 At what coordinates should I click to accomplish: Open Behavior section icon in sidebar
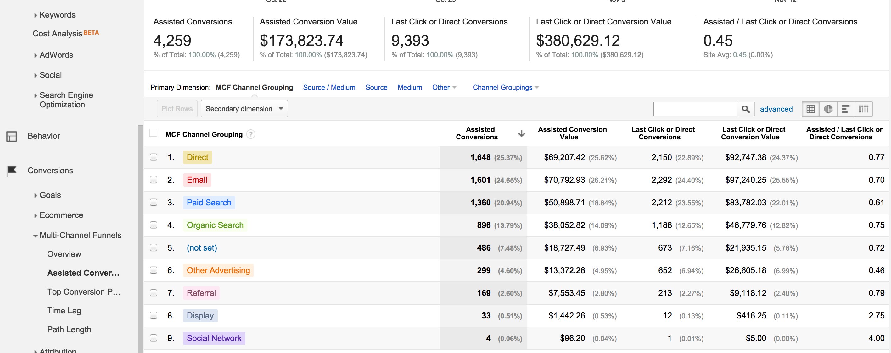click(12, 136)
